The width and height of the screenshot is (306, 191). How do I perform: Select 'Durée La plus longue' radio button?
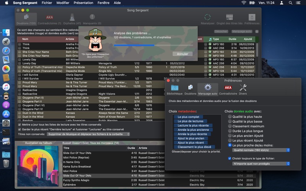coord(230,131)
